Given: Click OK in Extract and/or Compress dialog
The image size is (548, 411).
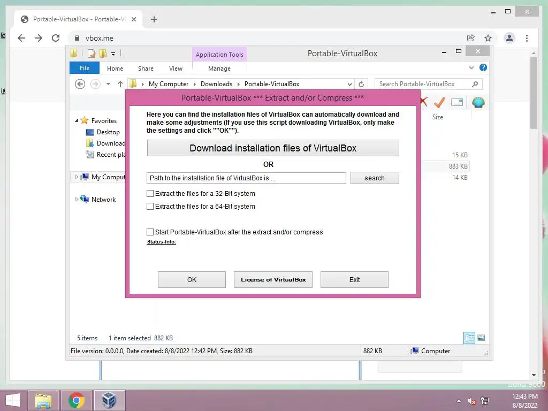Looking at the screenshot, I should 192,279.
